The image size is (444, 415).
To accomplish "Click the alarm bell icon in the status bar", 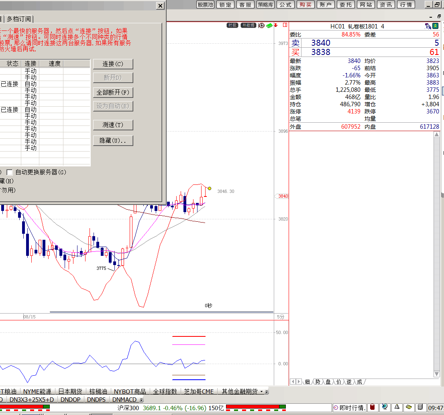I will coord(397,407).
